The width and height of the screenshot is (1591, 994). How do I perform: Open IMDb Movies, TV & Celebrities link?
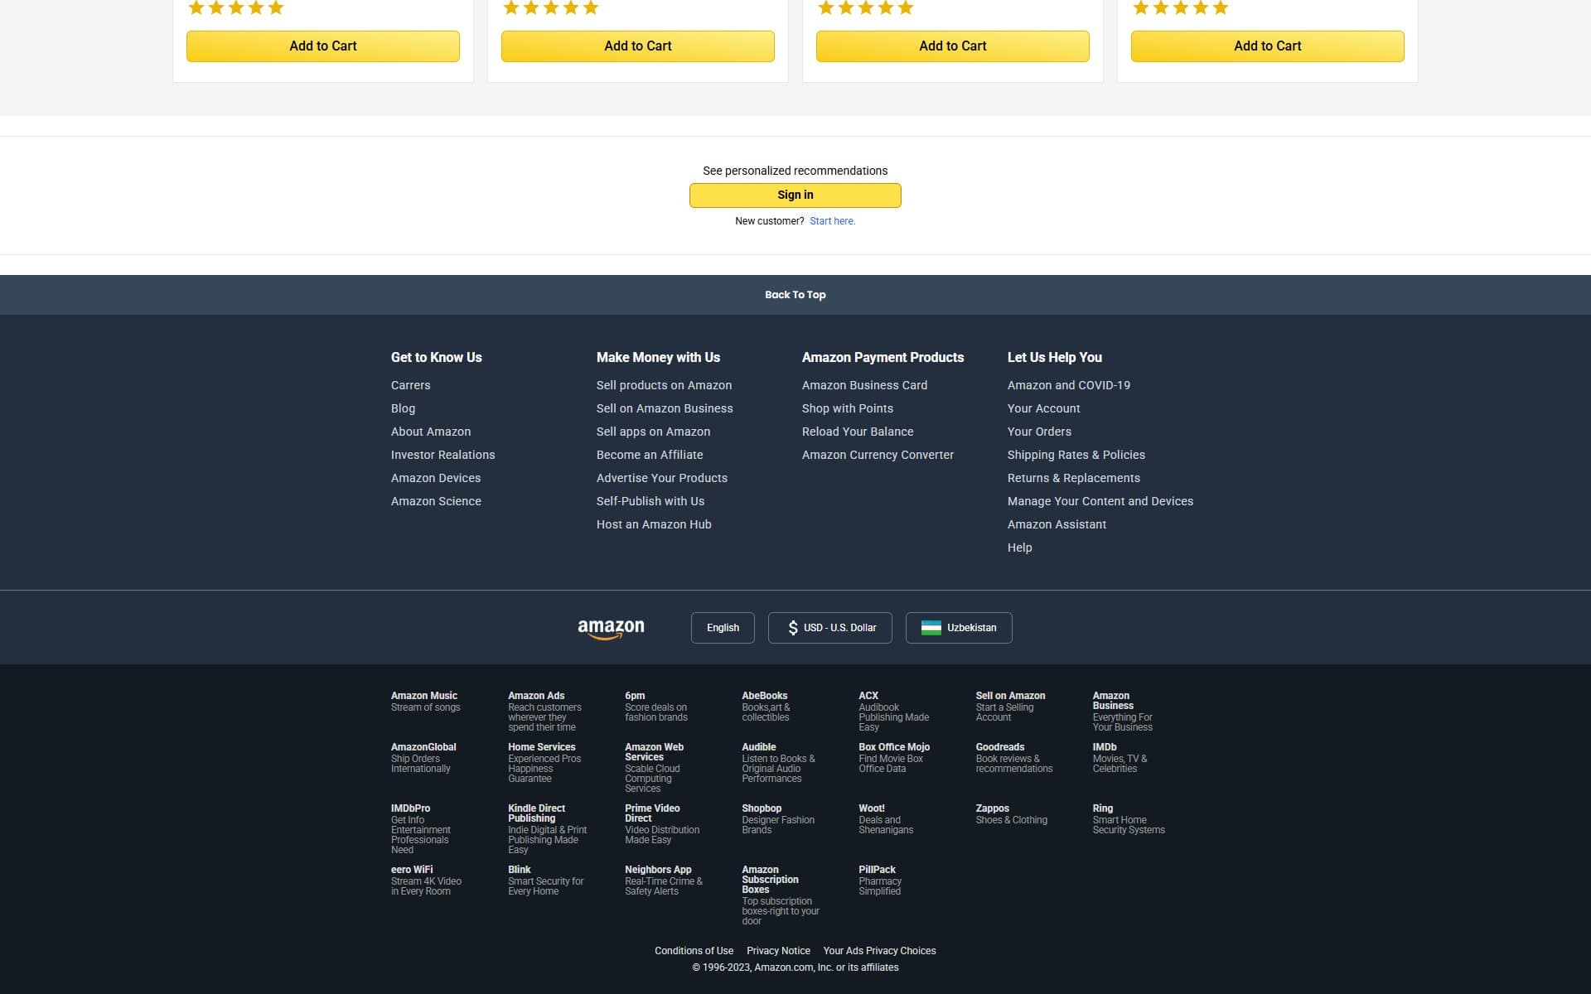coord(1120,758)
